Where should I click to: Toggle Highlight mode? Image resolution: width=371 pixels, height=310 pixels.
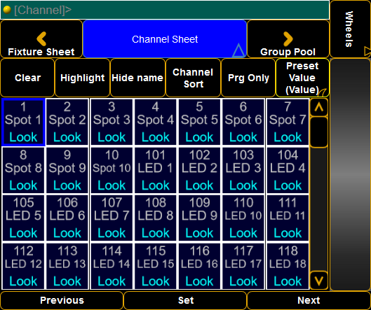pyautogui.click(x=82, y=78)
